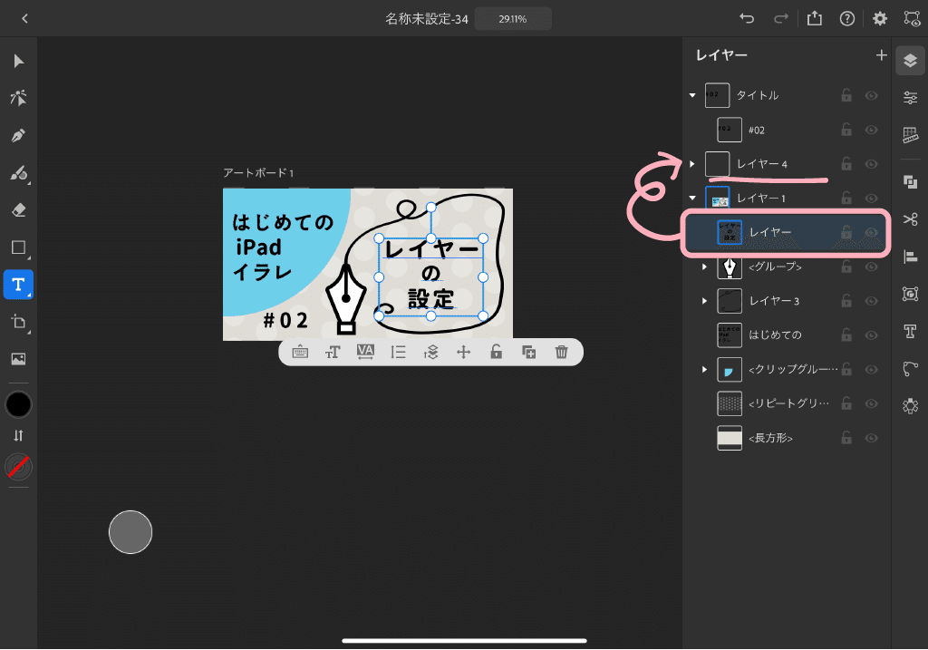Open the Properties panel from the right sidebar

(910, 97)
